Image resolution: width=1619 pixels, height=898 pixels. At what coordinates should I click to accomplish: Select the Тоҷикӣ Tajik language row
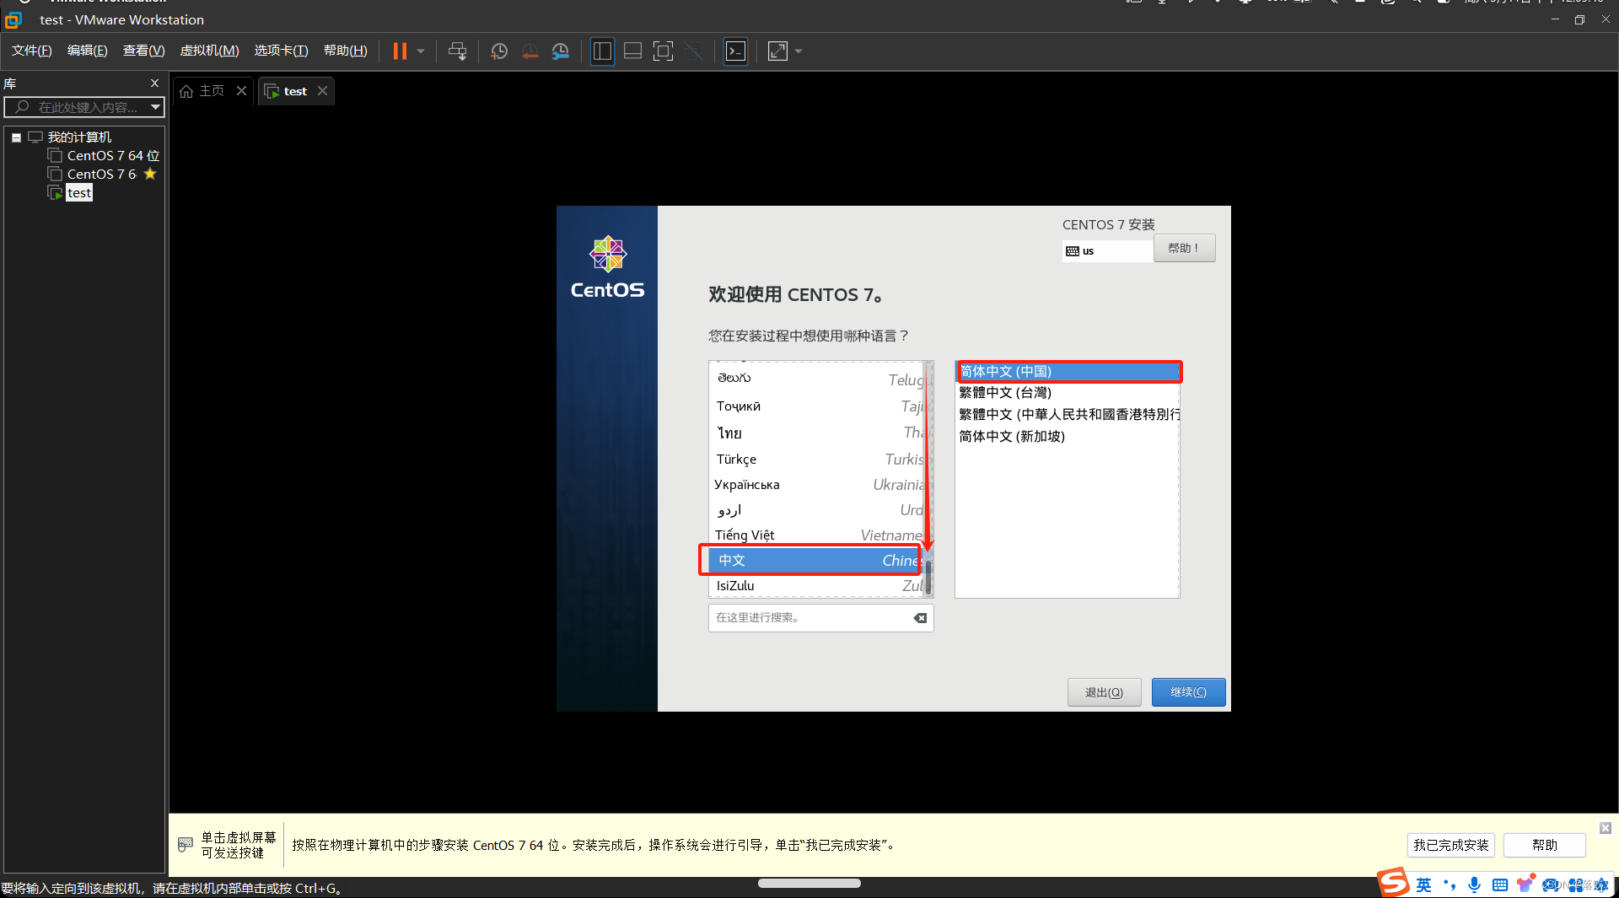pos(817,406)
